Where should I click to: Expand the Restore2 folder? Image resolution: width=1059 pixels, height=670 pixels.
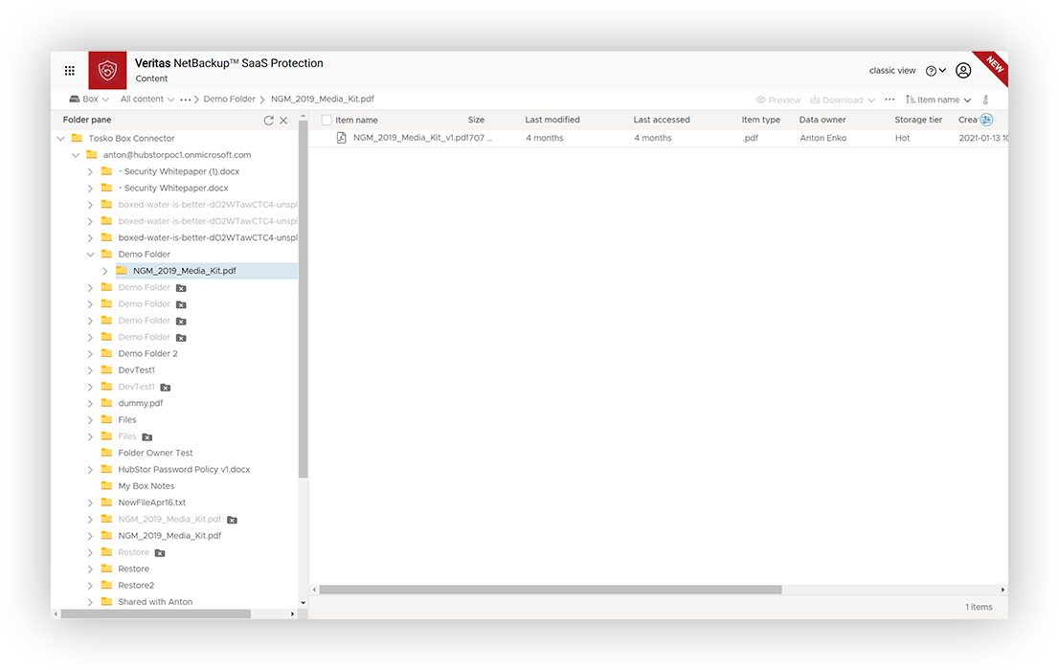pyautogui.click(x=90, y=586)
